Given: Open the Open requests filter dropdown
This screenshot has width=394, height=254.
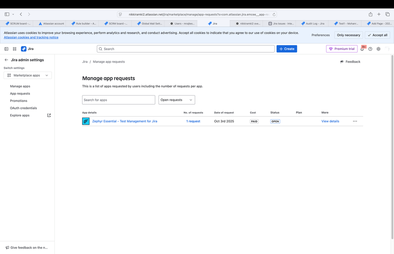Looking at the screenshot, I should coord(177,99).
